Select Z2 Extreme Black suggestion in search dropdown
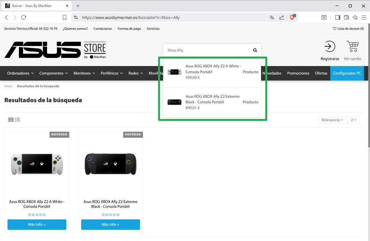This screenshot has width=370, height=241. (x=212, y=102)
